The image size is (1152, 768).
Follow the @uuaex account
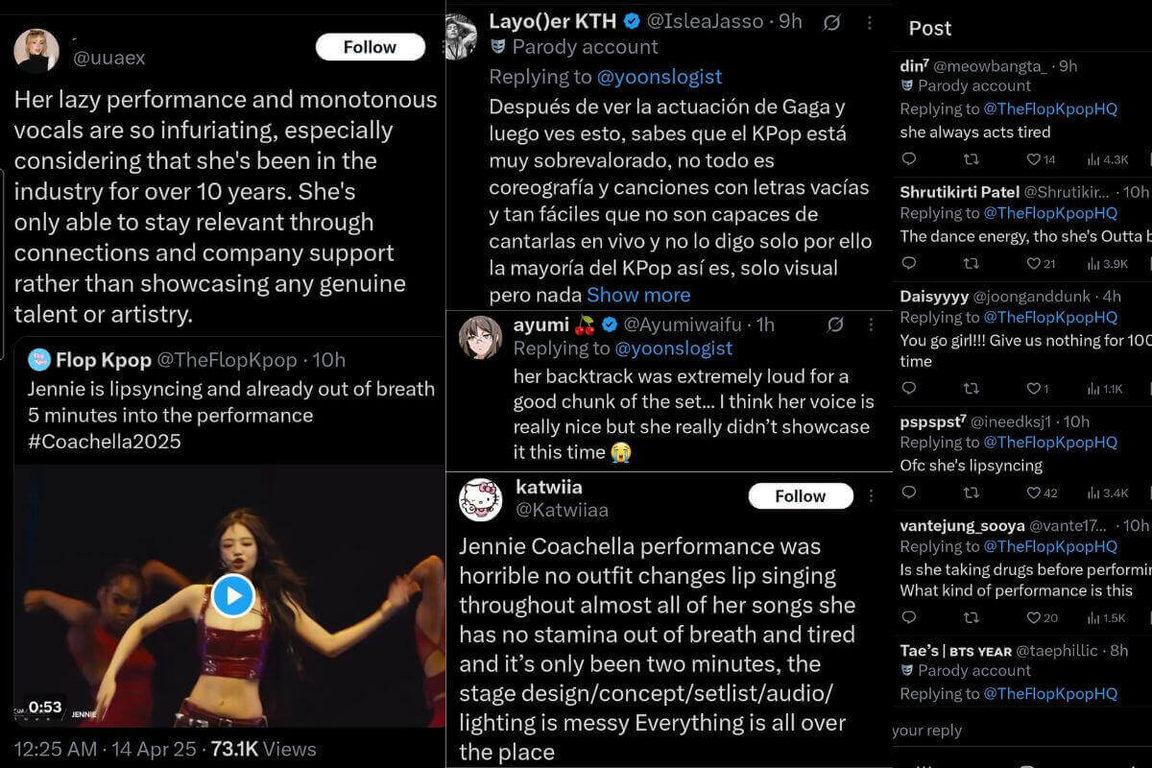pyautogui.click(x=370, y=47)
